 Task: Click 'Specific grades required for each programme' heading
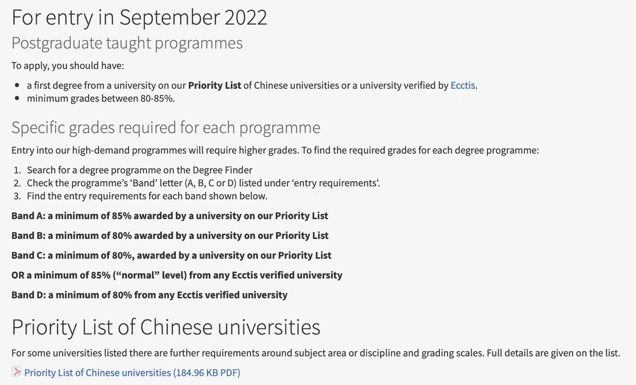[166, 128]
